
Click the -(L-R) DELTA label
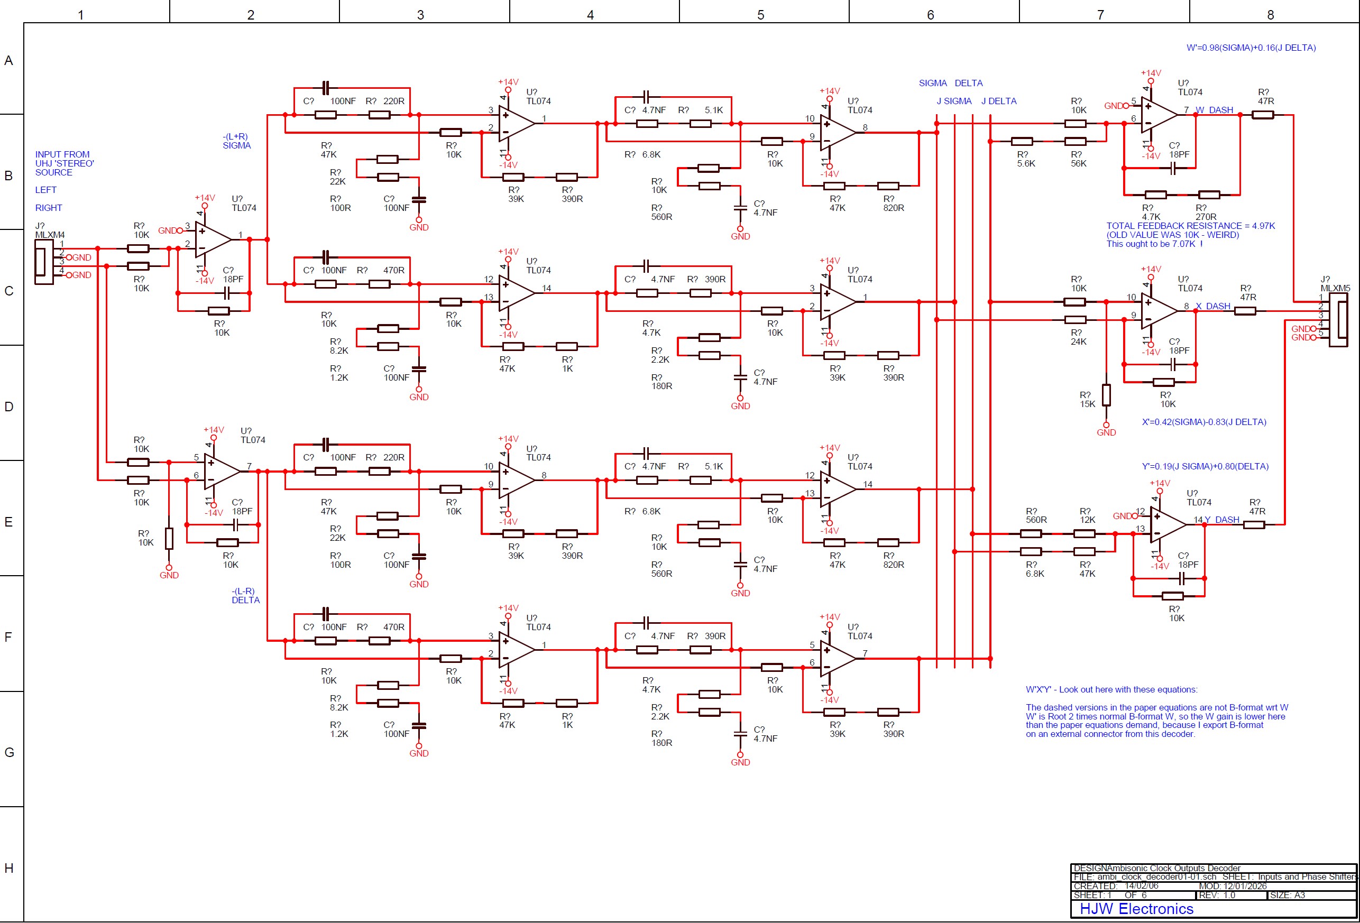point(245,595)
